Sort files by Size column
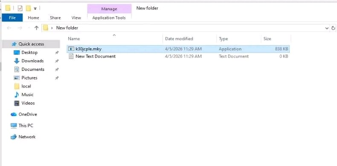Screen dimensions: 337x166 (x=267, y=39)
